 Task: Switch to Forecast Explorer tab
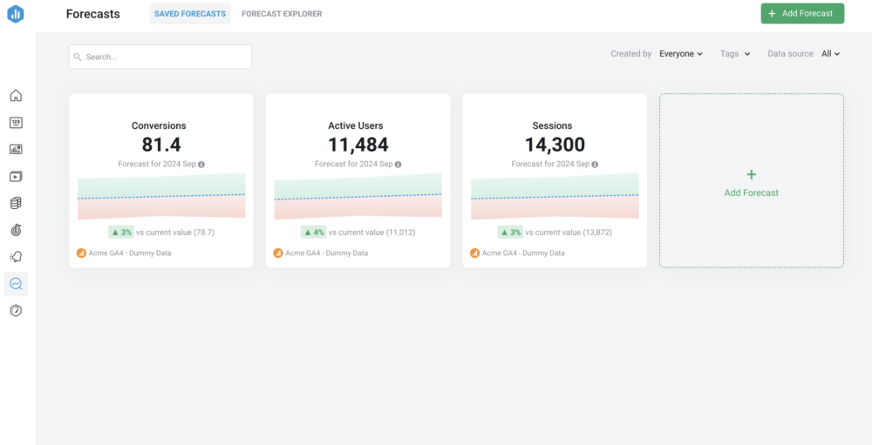click(x=282, y=13)
